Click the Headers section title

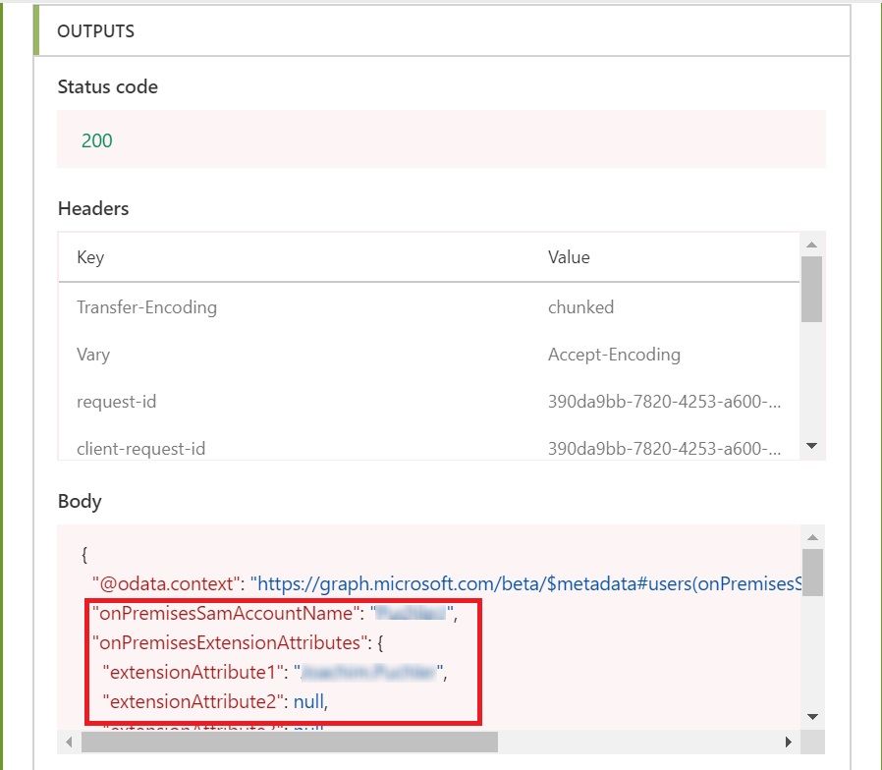click(x=92, y=208)
